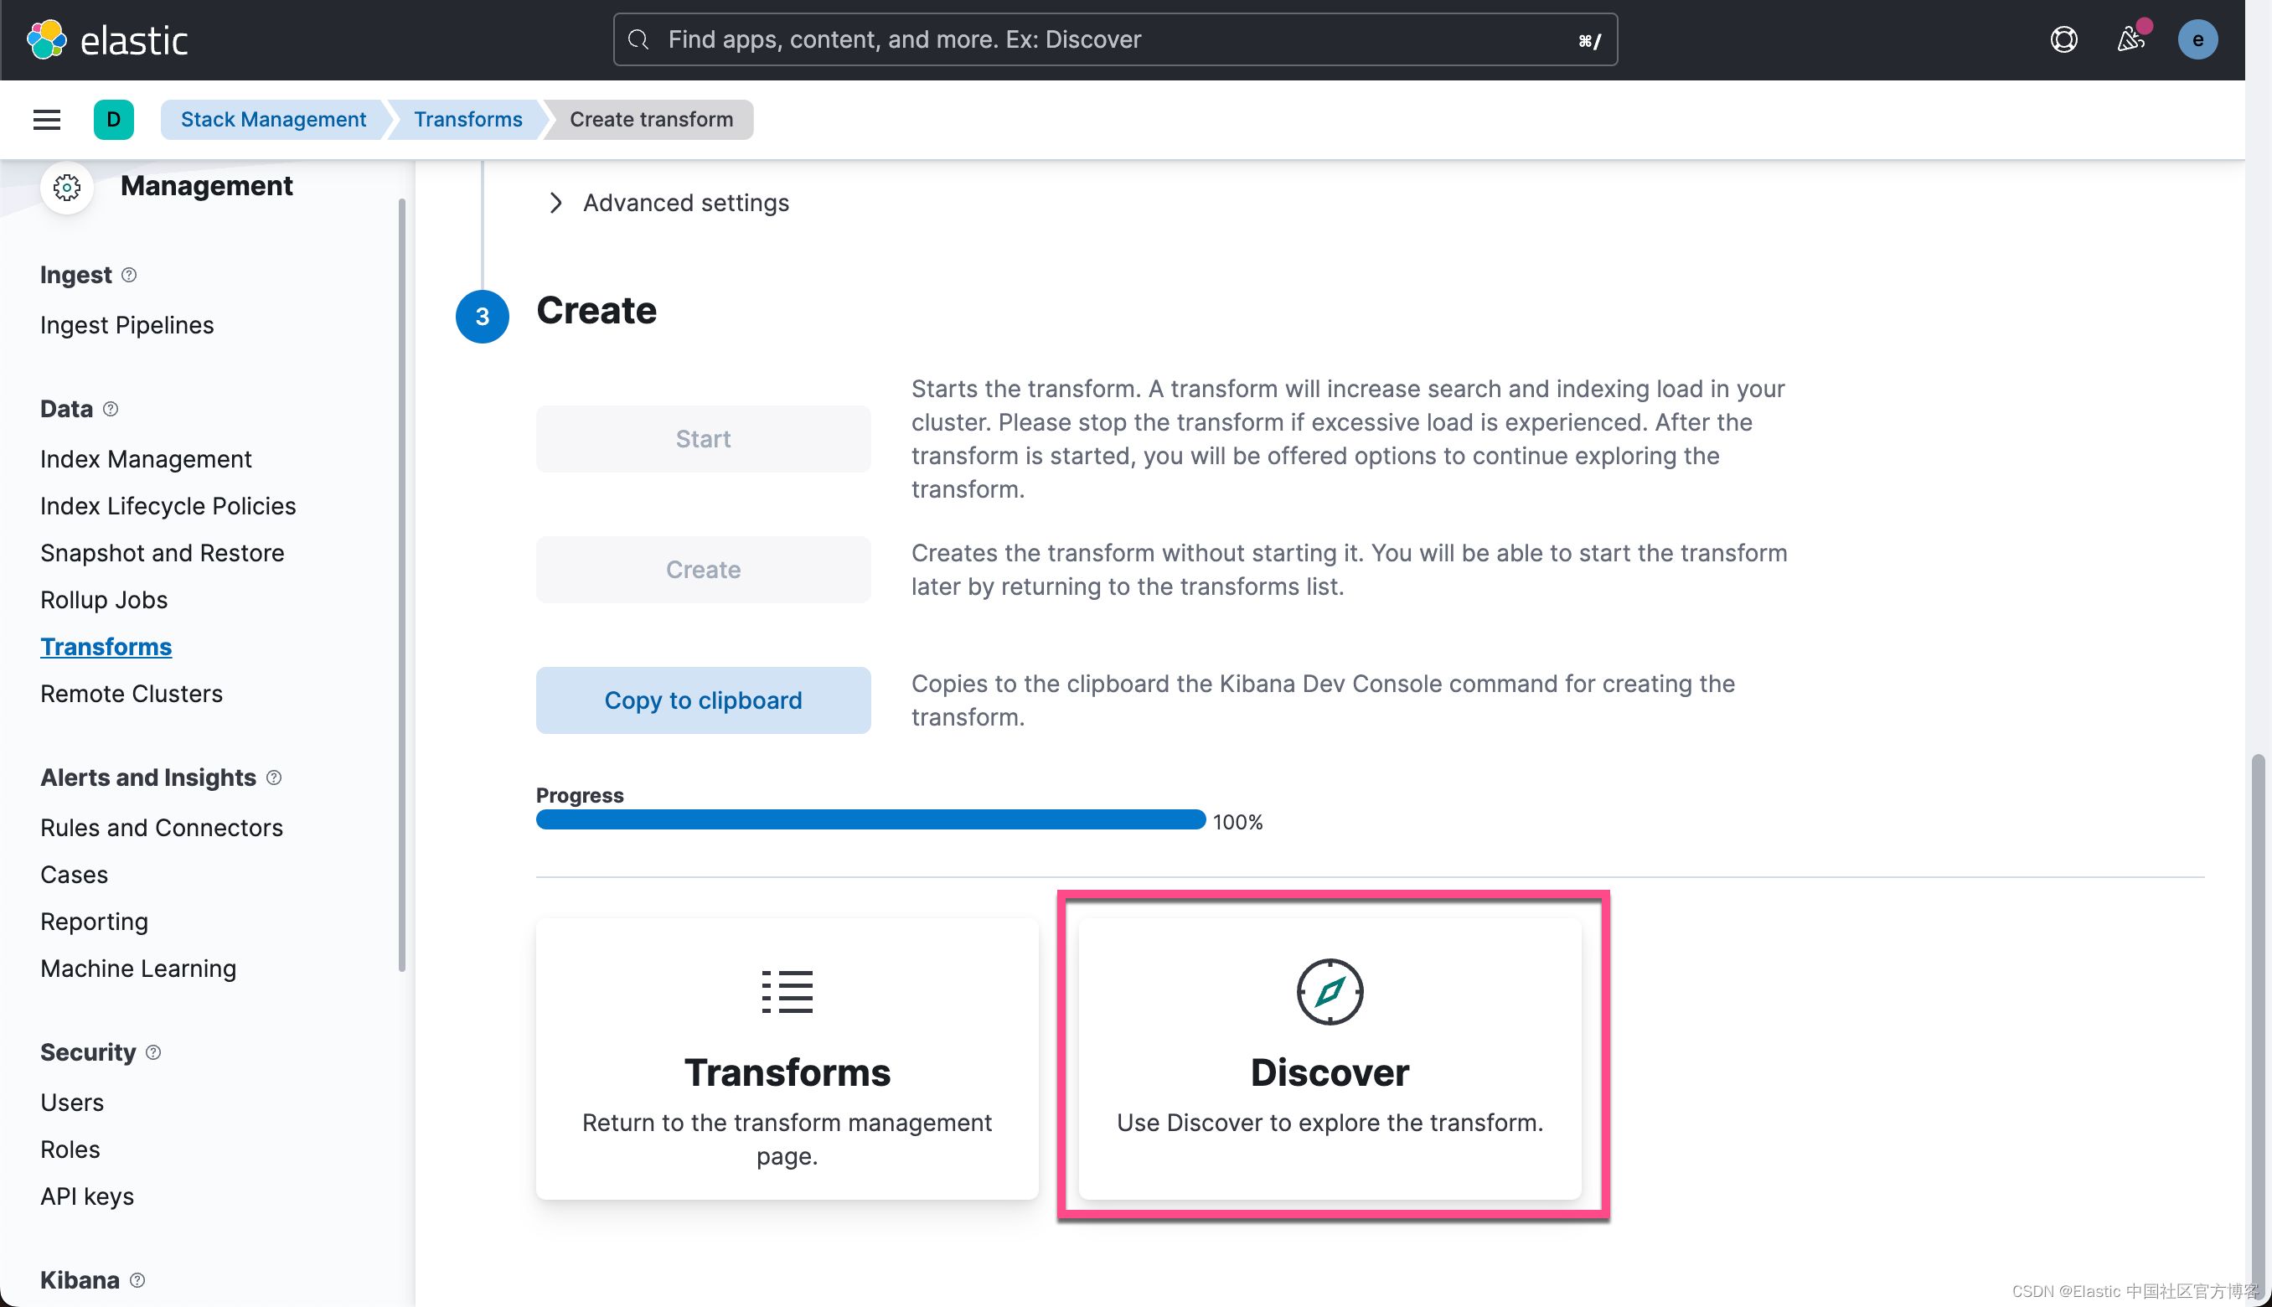
Task: Select Transforms link in sidebar
Action: tap(106, 646)
